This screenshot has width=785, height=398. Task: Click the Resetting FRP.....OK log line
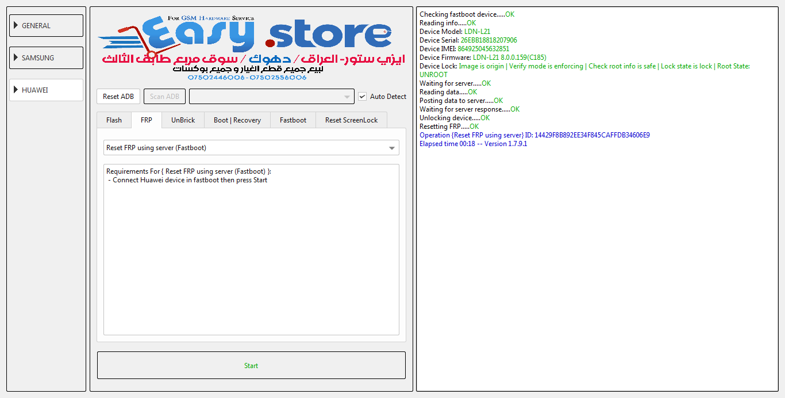(x=449, y=127)
